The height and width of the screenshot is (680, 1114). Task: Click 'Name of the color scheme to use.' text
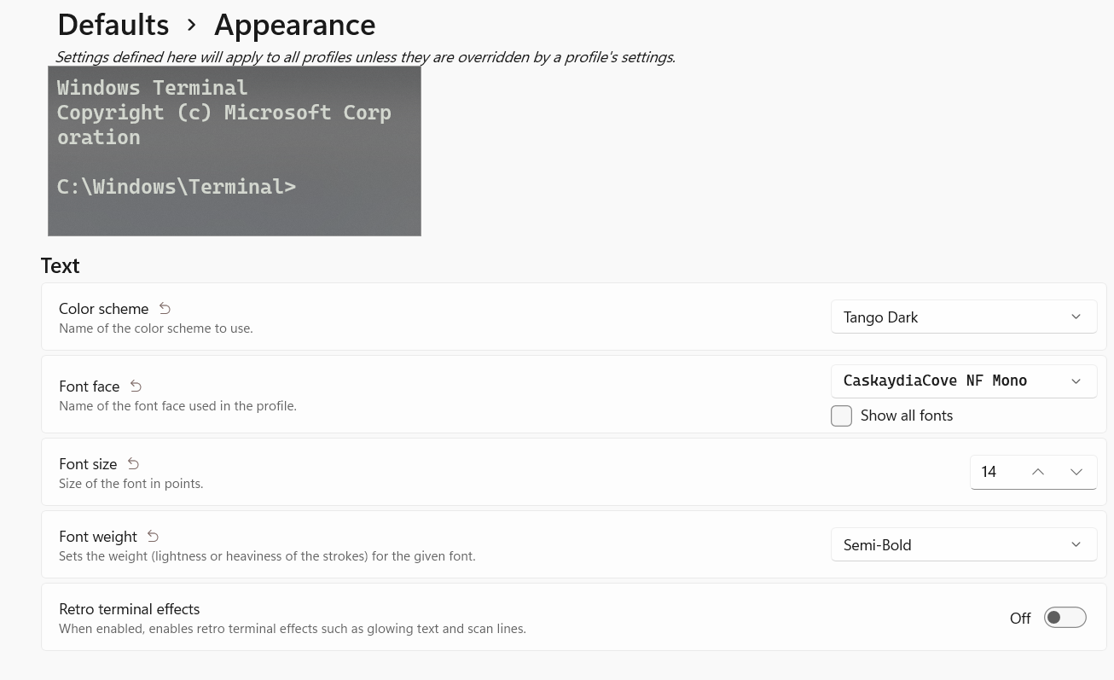pyautogui.click(x=156, y=328)
